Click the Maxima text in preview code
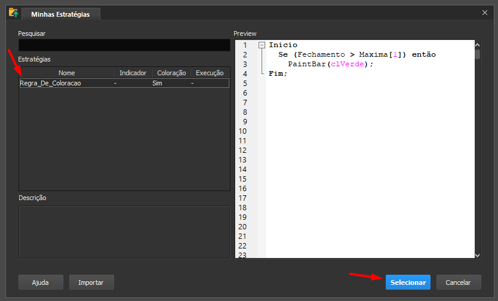The image size is (498, 301). point(374,54)
